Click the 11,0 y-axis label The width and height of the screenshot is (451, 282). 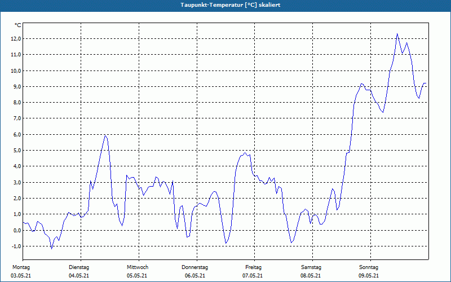[16, 55]
